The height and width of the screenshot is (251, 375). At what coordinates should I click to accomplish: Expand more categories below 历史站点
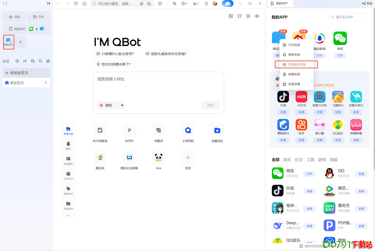pos(68,216)
